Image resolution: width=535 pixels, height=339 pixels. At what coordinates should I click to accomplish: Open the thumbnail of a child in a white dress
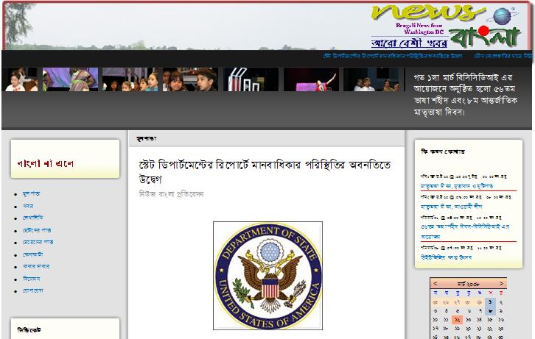(21, 79)
